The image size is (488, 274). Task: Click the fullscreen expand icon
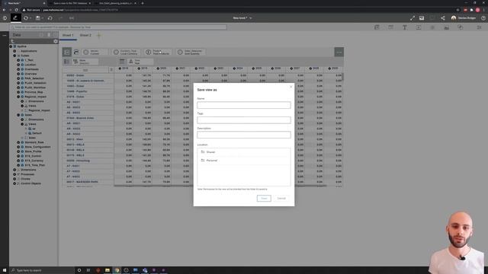tap(413, 18)
